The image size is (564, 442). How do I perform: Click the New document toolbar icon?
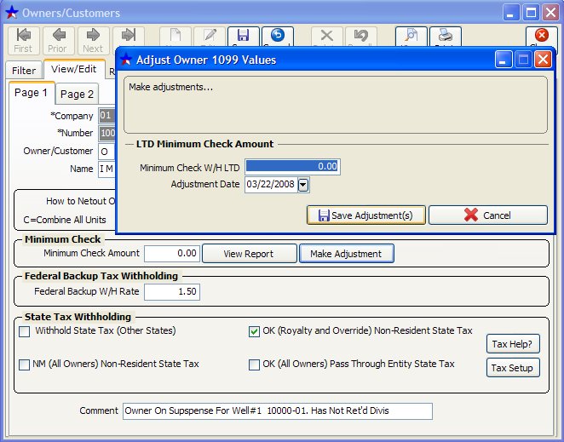click(x=176, y=37)
